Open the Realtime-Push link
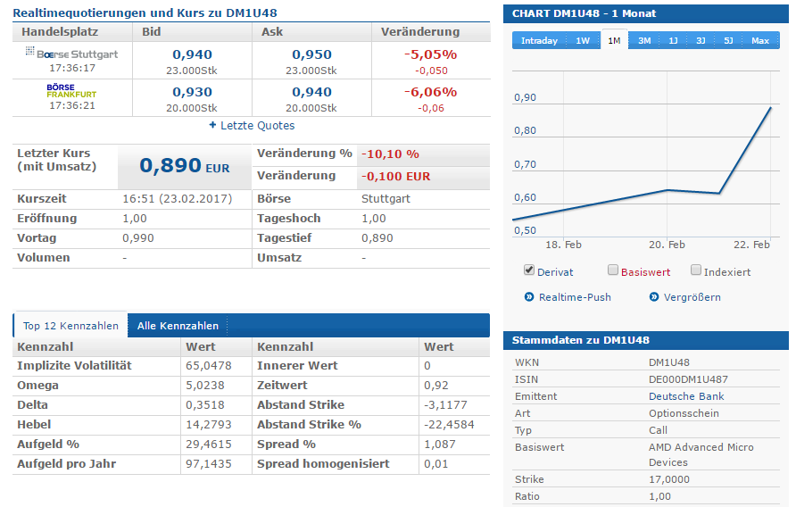796x507 pixels. (575, 297)
